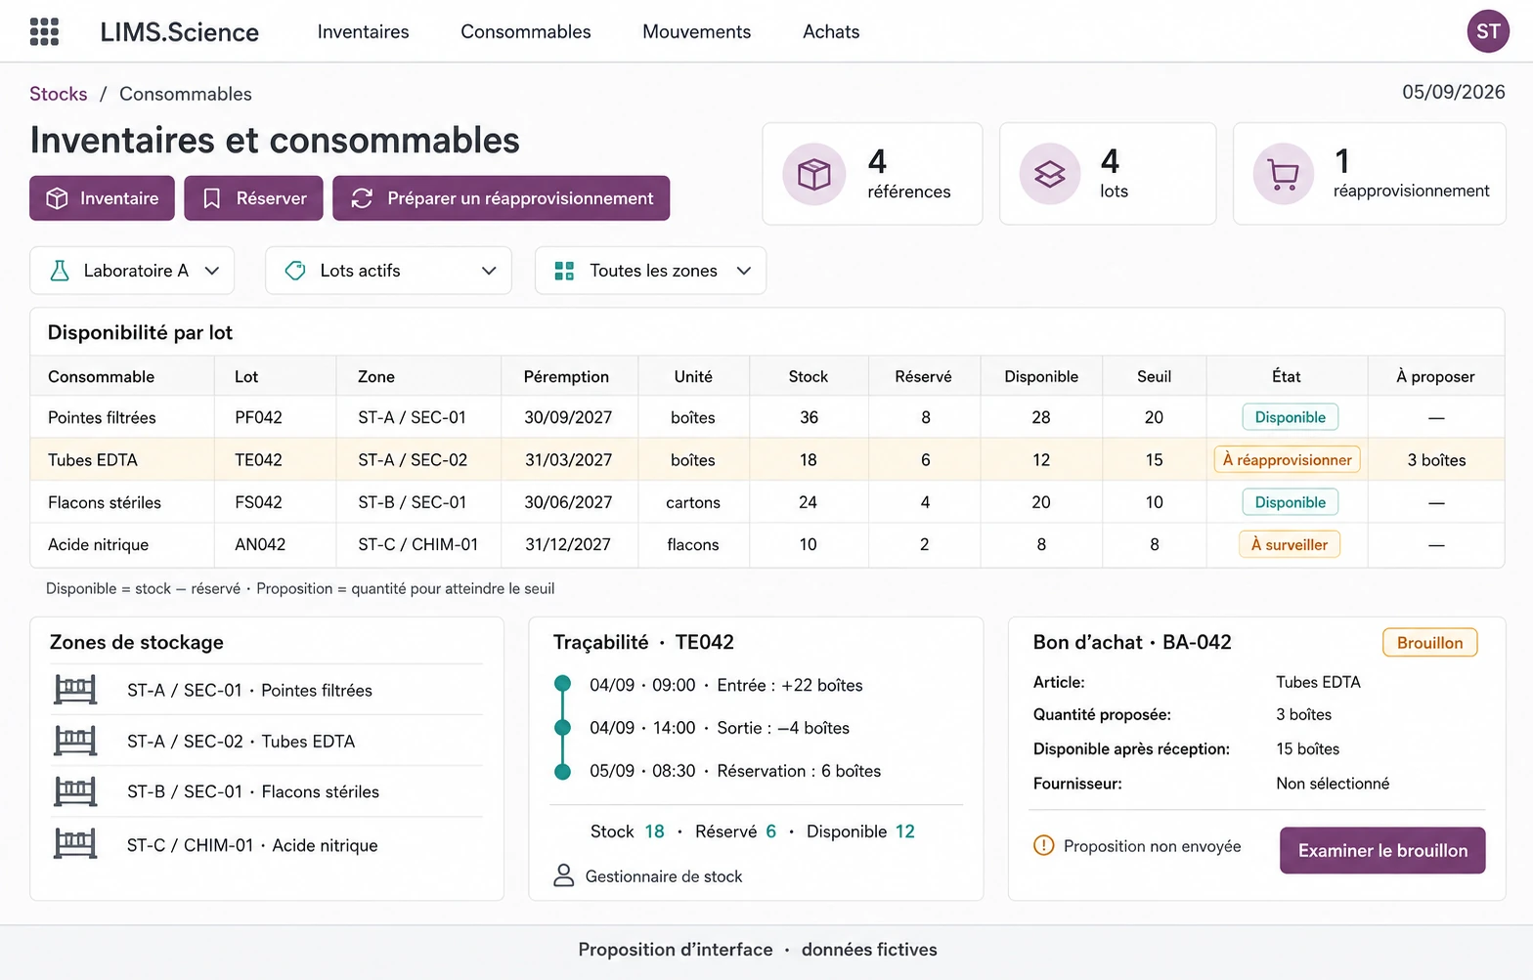Click the rack icon for ST-A / SEC-01
The image size is (1533, 980).
tap(75, 690)
